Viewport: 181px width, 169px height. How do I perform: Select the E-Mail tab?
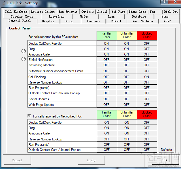(x=116, y=21)
